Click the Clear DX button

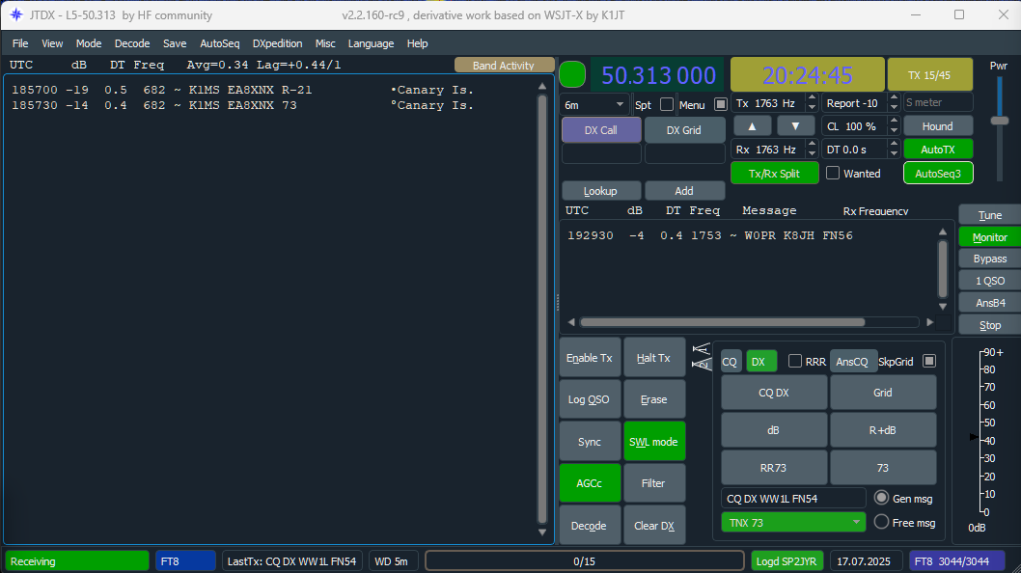[653, 525]
